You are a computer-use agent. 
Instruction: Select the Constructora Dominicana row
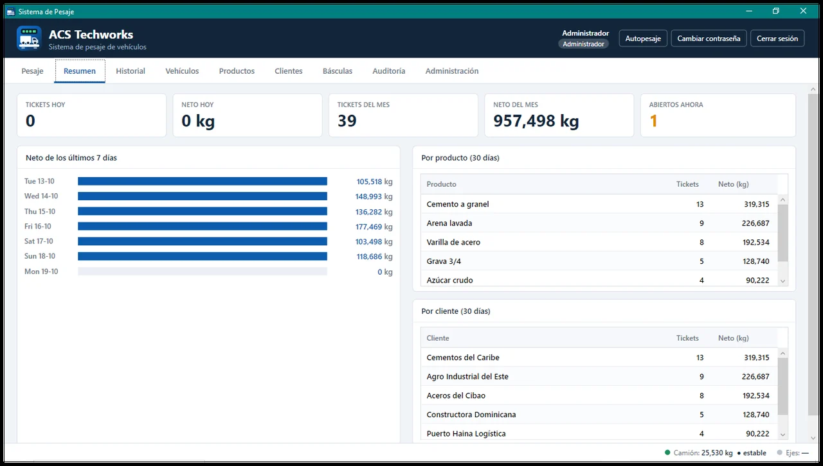(599, 415)
